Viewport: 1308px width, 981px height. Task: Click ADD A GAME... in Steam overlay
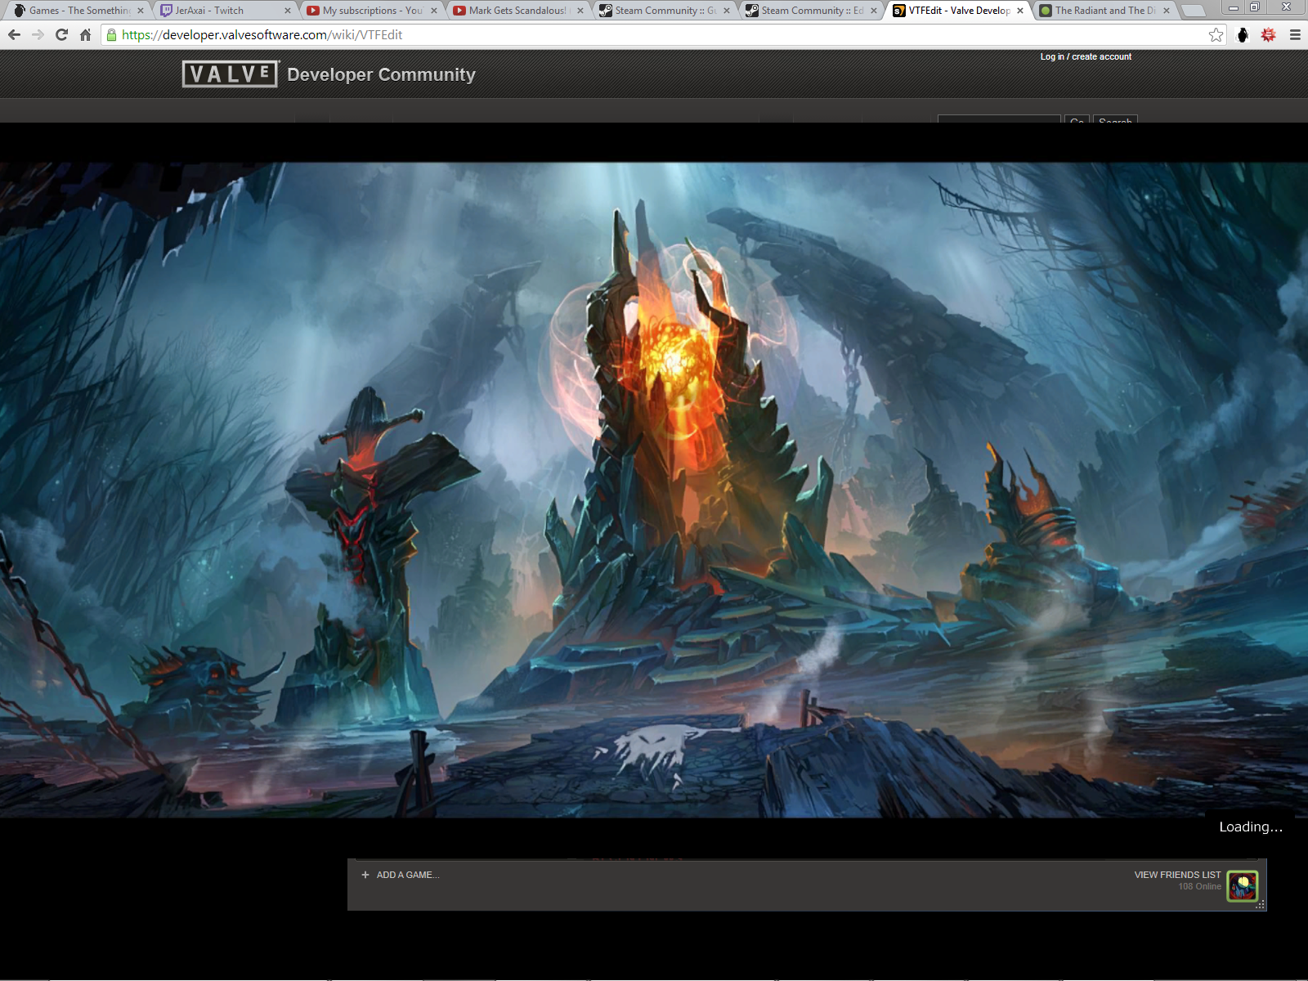coord(408,875)
